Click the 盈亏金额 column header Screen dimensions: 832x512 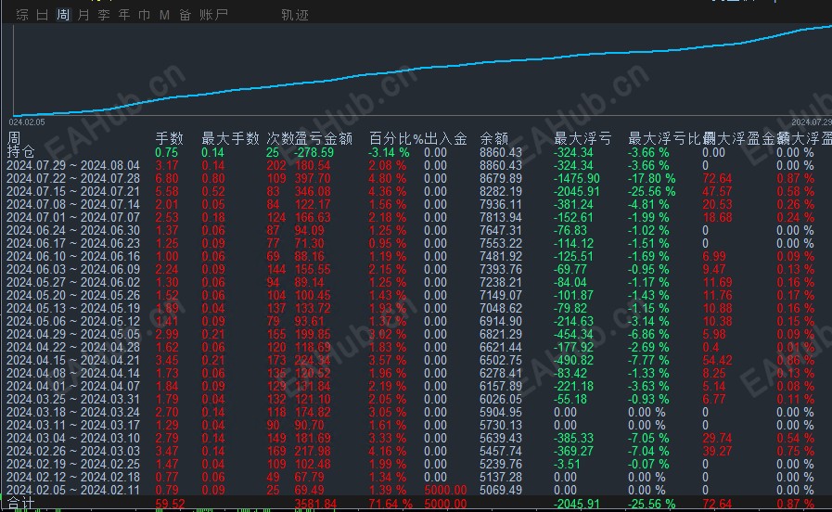[x=323, y=139]
